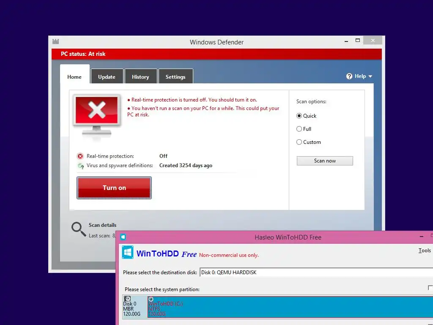Minimize the Hasleo WinToHDD window
This screenshot has width=433, height=325.
tap(422, 237)
